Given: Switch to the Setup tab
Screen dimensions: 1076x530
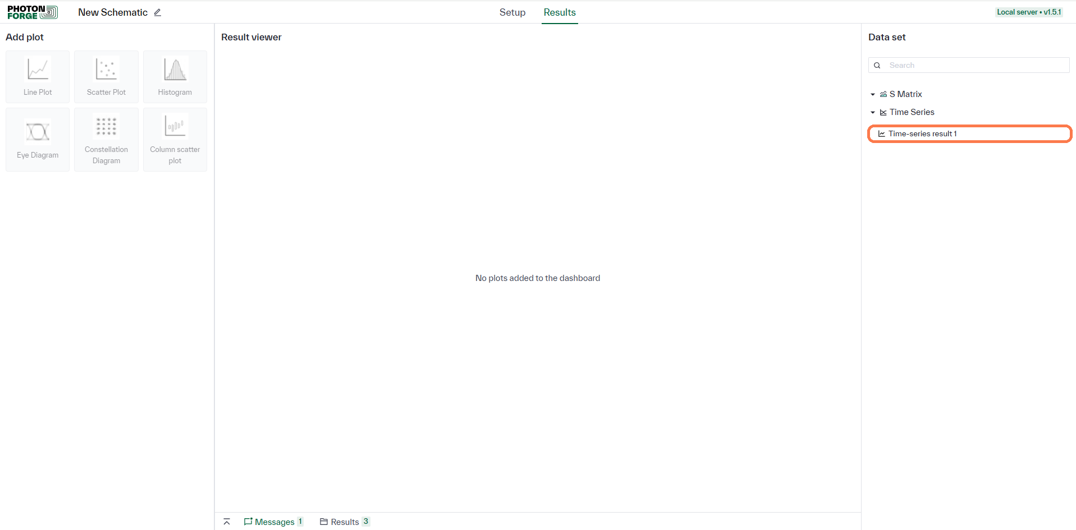Looking at the screenshot, I should click(512, 12).
